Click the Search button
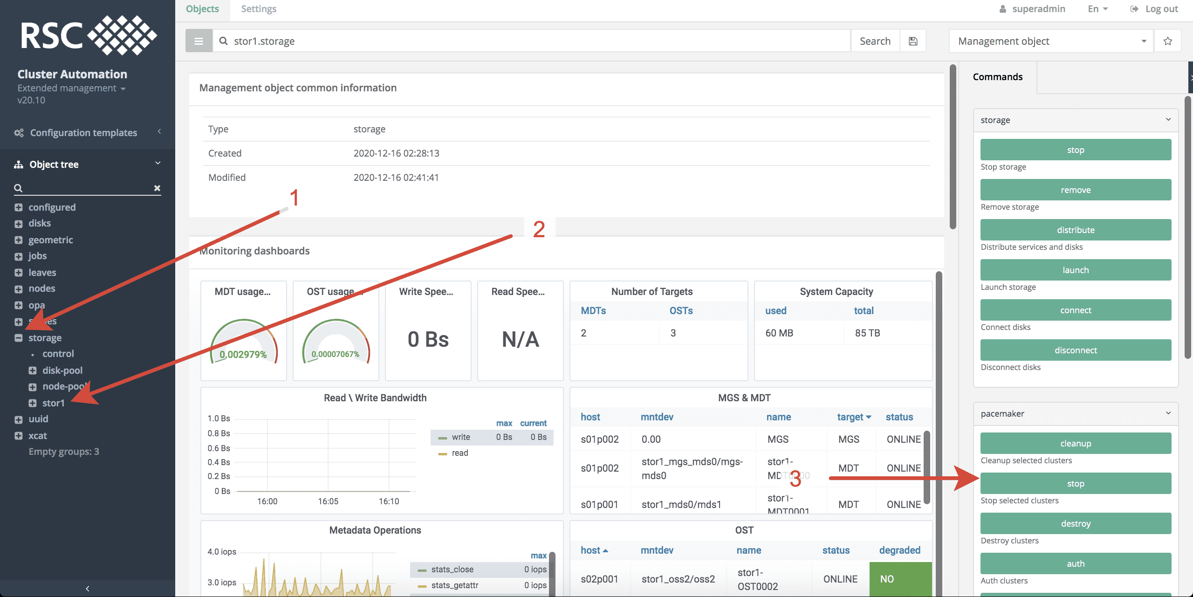This screenshot has height=597, width=1193. click(875, 41)
